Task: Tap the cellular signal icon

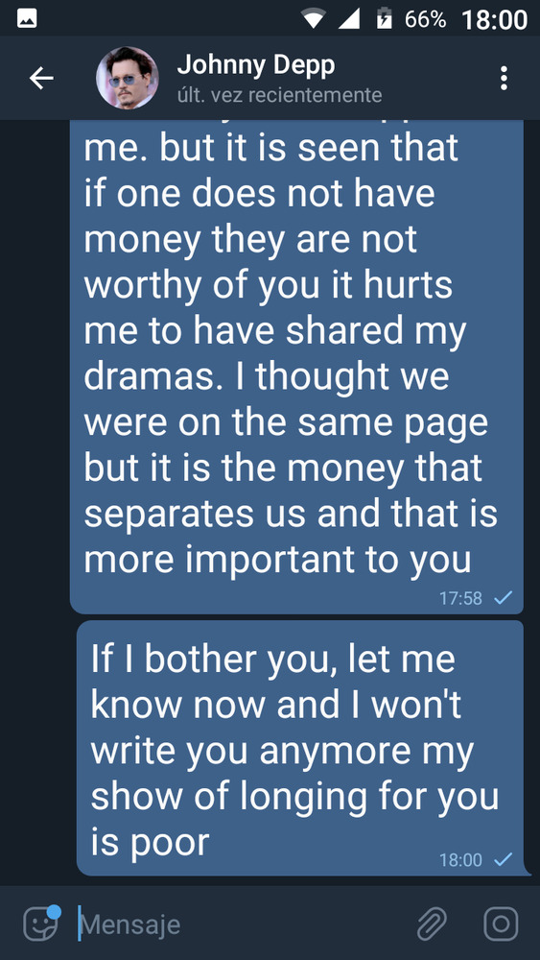Action: (x=349, y=19)
